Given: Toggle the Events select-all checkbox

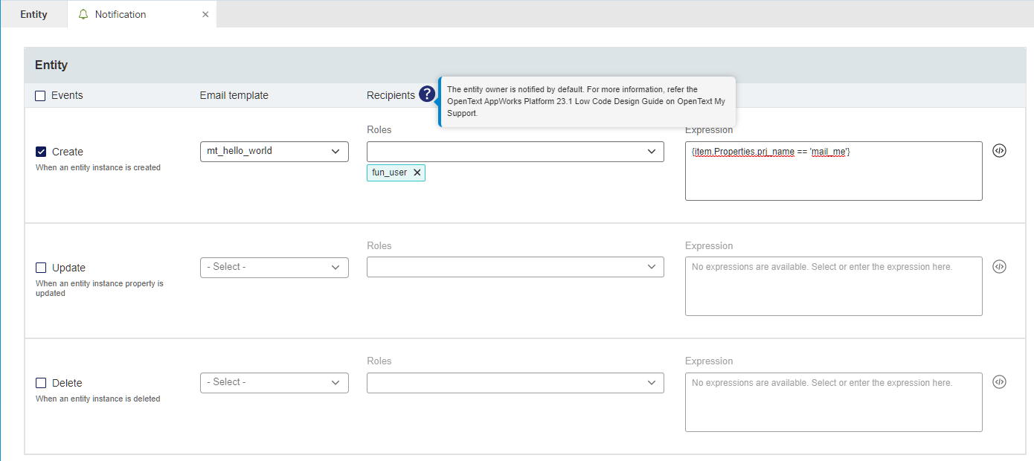Looking at the screenshot, I should click(x=40, y=95).
